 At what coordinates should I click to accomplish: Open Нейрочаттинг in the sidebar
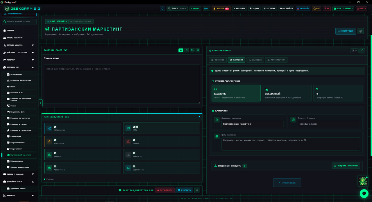[x=19, y=149]
